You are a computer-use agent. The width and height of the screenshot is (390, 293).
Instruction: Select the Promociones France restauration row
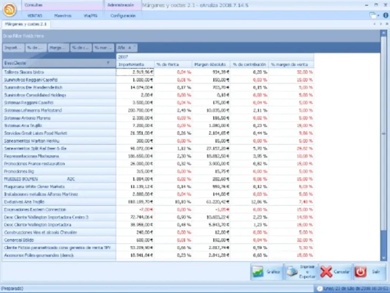pyautogui.click(x=58, y=164)
